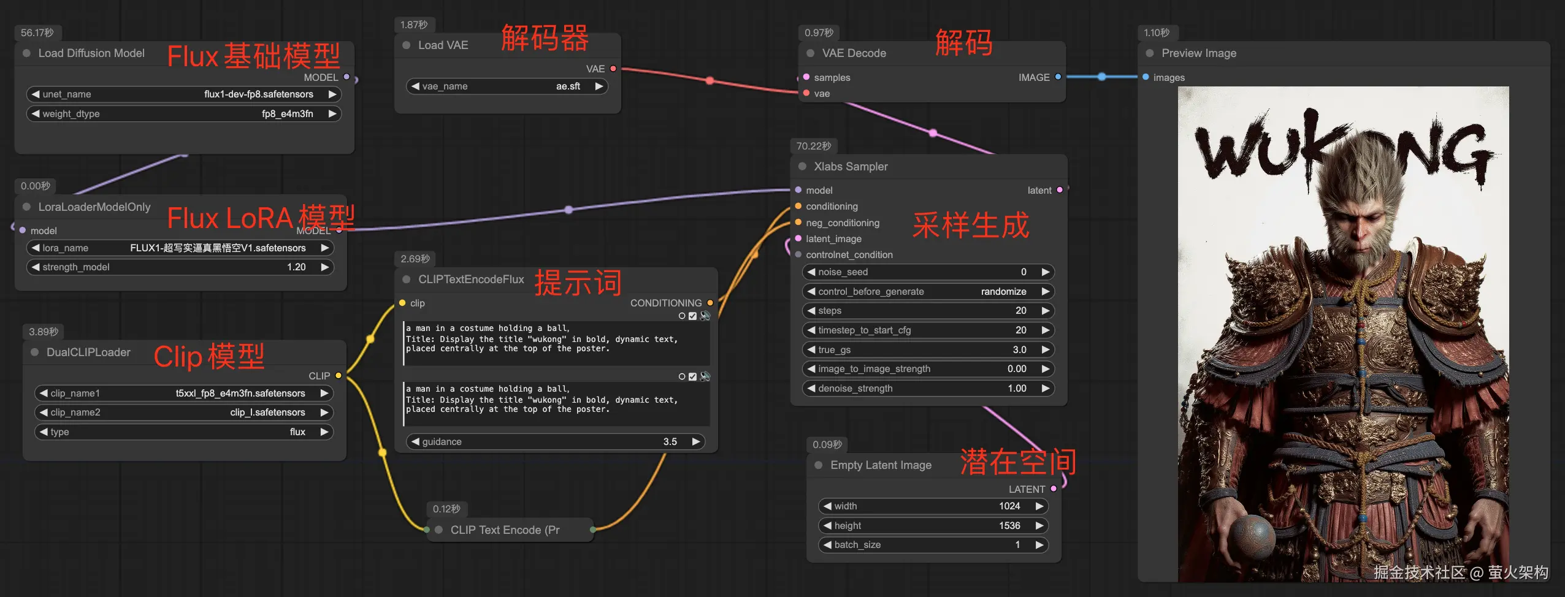1565x597 pixels.
Task: Click the CLIP output port on DualCLIPLoader
Action: click(339, 376)
